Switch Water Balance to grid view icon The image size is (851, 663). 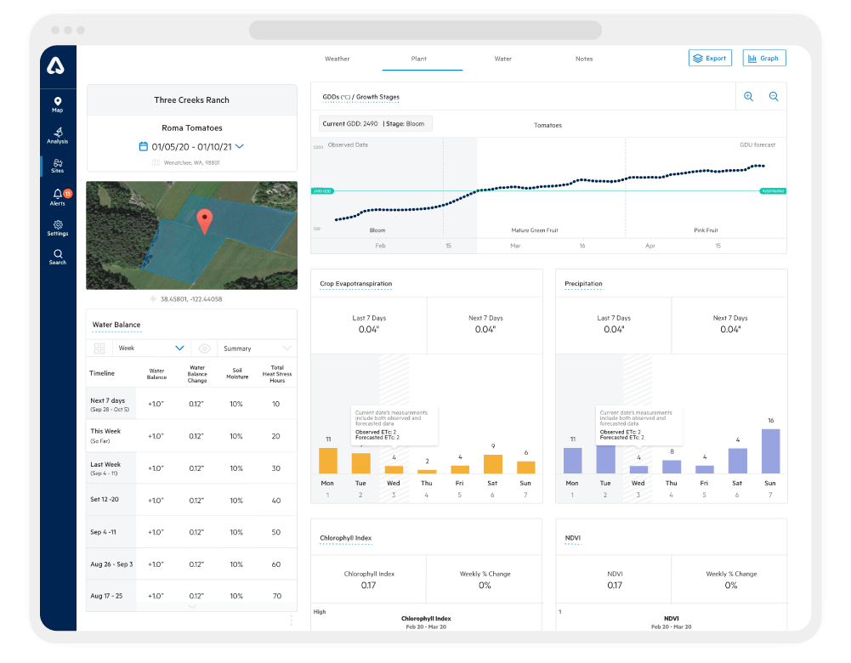(x=99, y=348)
